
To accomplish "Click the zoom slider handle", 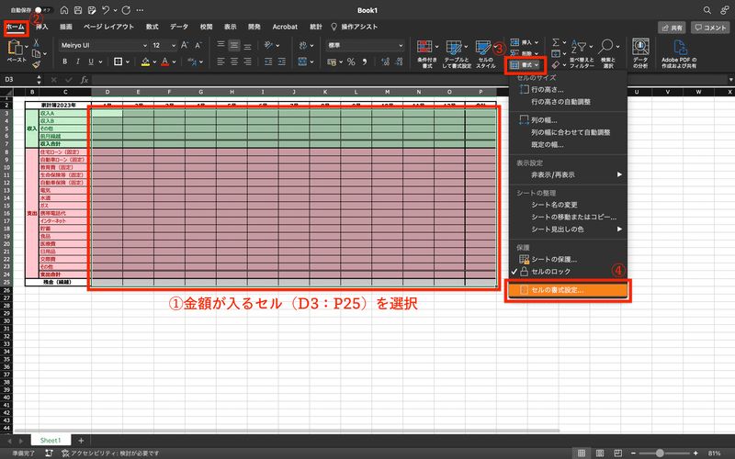I will pos(660,453).
